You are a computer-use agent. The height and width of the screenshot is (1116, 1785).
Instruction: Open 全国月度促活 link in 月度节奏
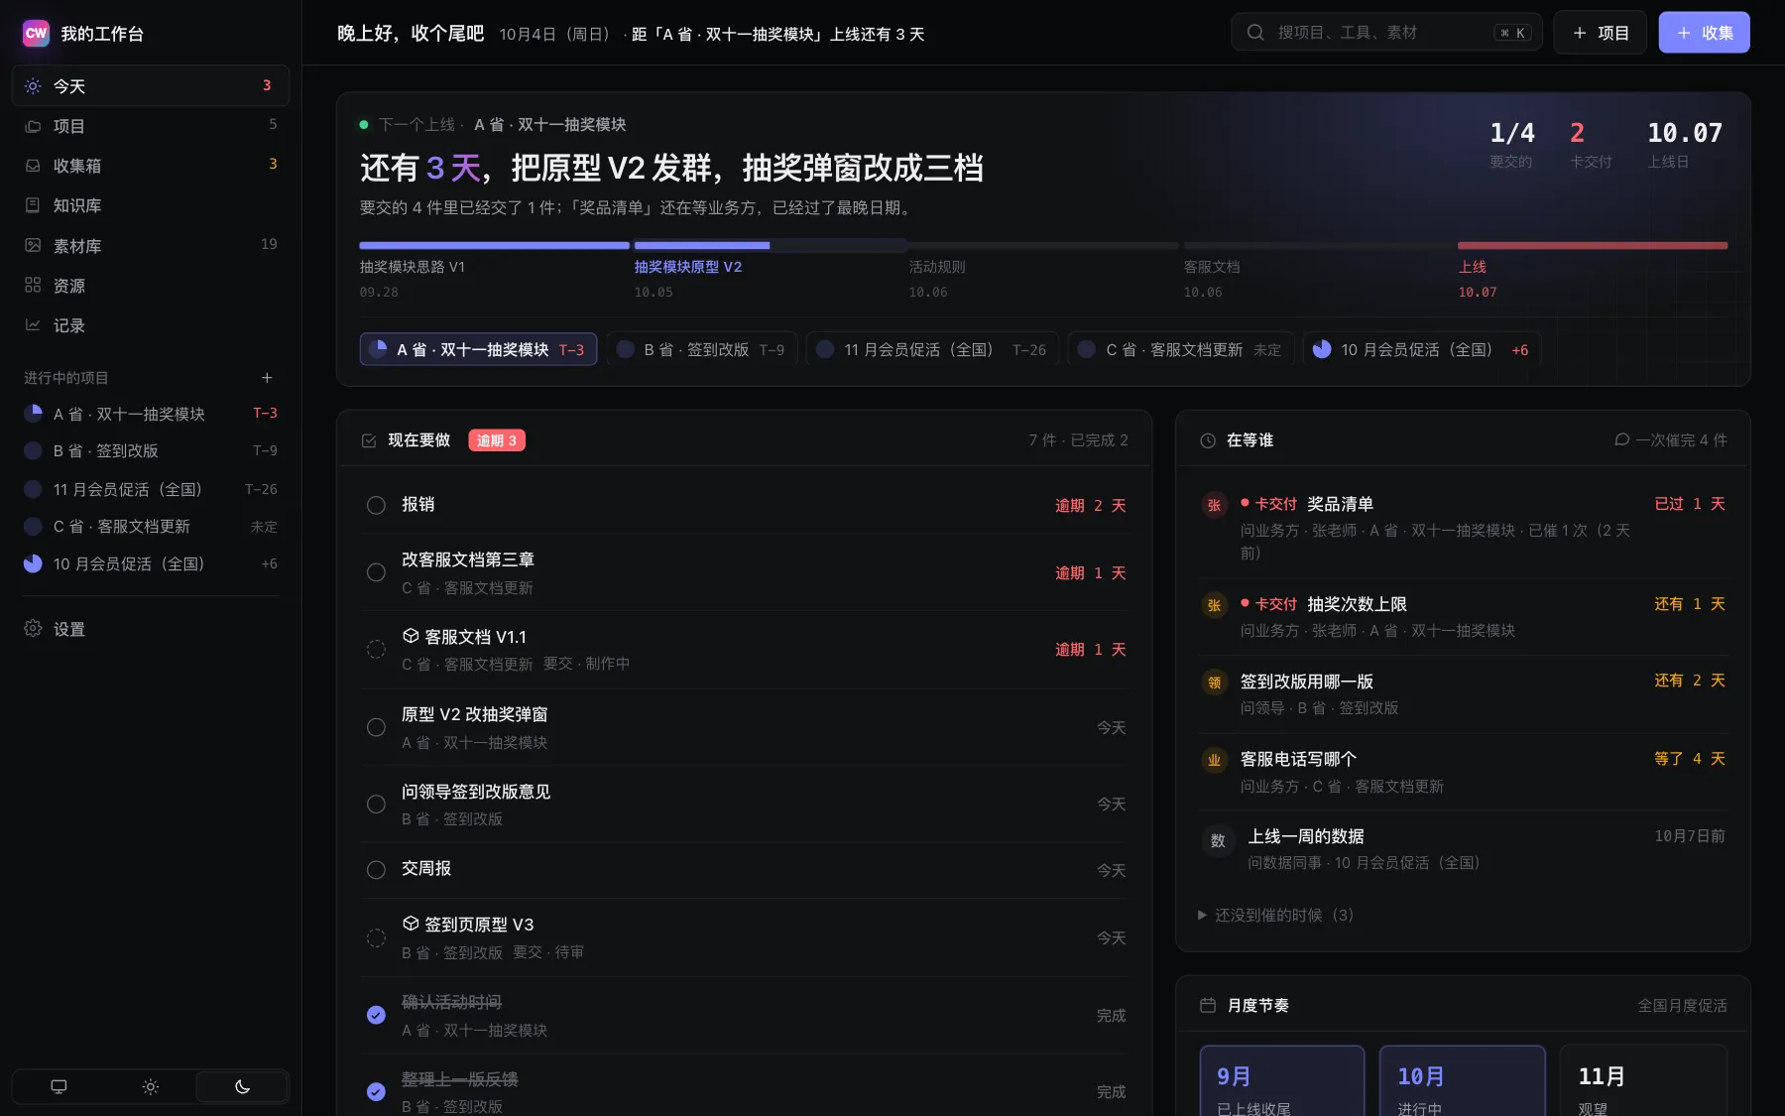[1682, 1006]
